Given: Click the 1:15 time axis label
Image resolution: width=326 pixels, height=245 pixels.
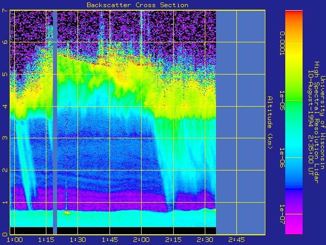Looking at the screenshot, I should tap(46, 240).
